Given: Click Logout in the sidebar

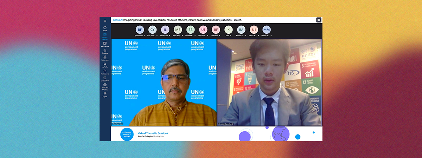Looking at the screenshot, I should coord(105,94).
